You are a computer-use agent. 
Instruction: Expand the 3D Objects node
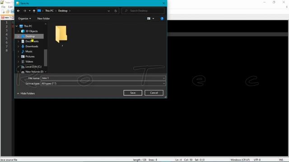18,31
